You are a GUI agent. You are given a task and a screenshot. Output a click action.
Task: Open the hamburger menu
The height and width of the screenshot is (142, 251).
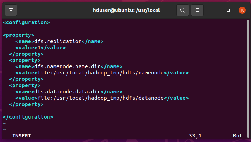(x=197, y=10)
